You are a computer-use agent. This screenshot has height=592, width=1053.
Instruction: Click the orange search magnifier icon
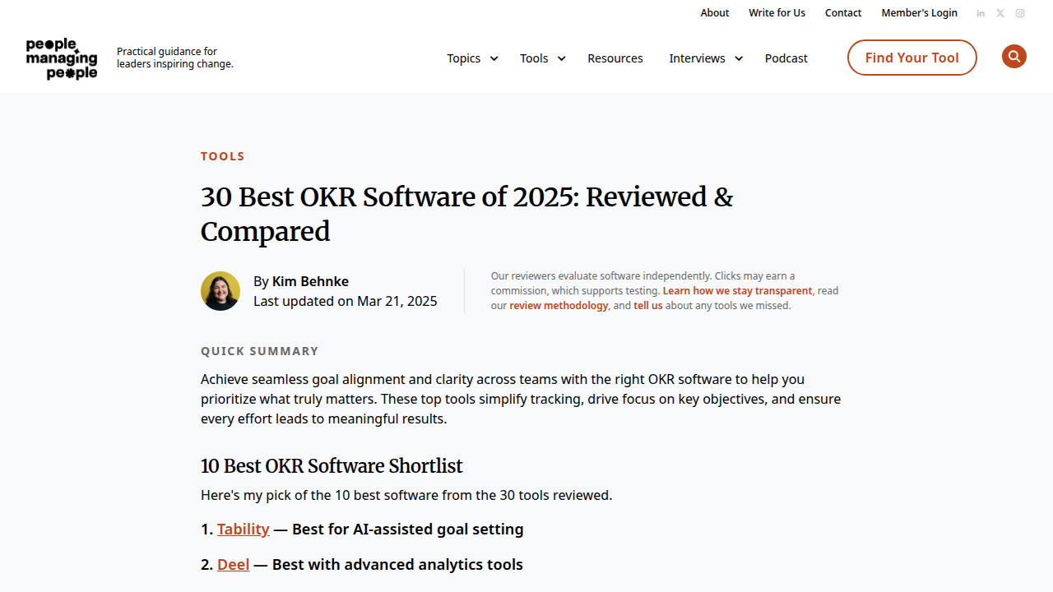coord(1014,57)
